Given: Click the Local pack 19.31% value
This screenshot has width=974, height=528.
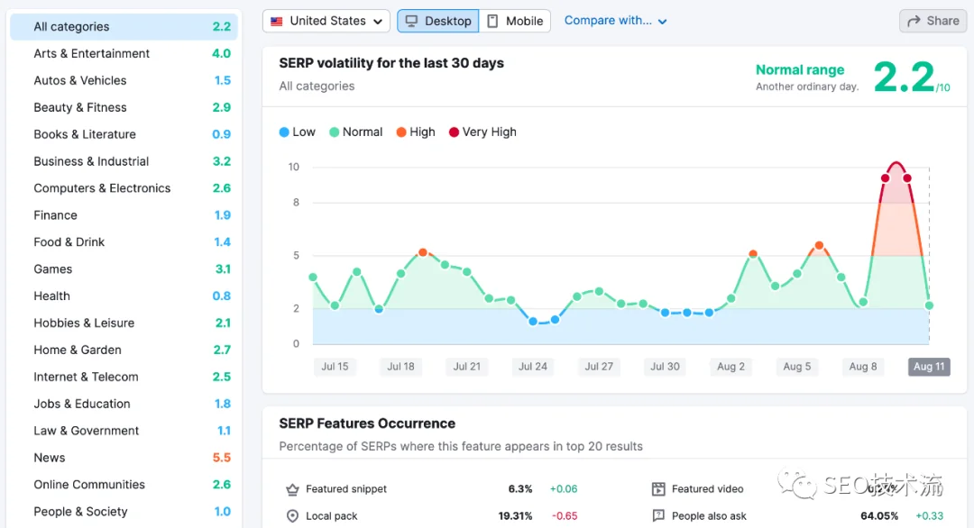Looking at the screenshot, I should point(515,516).
